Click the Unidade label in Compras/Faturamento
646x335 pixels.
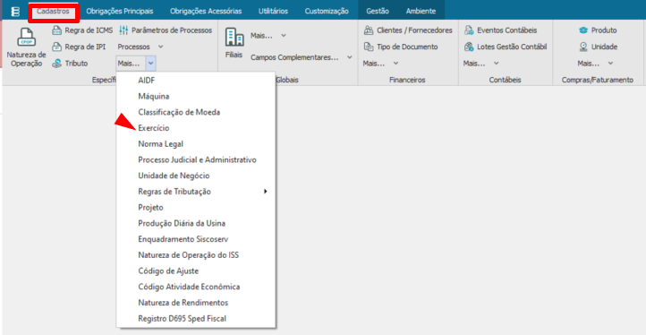[x=604, y=47]
